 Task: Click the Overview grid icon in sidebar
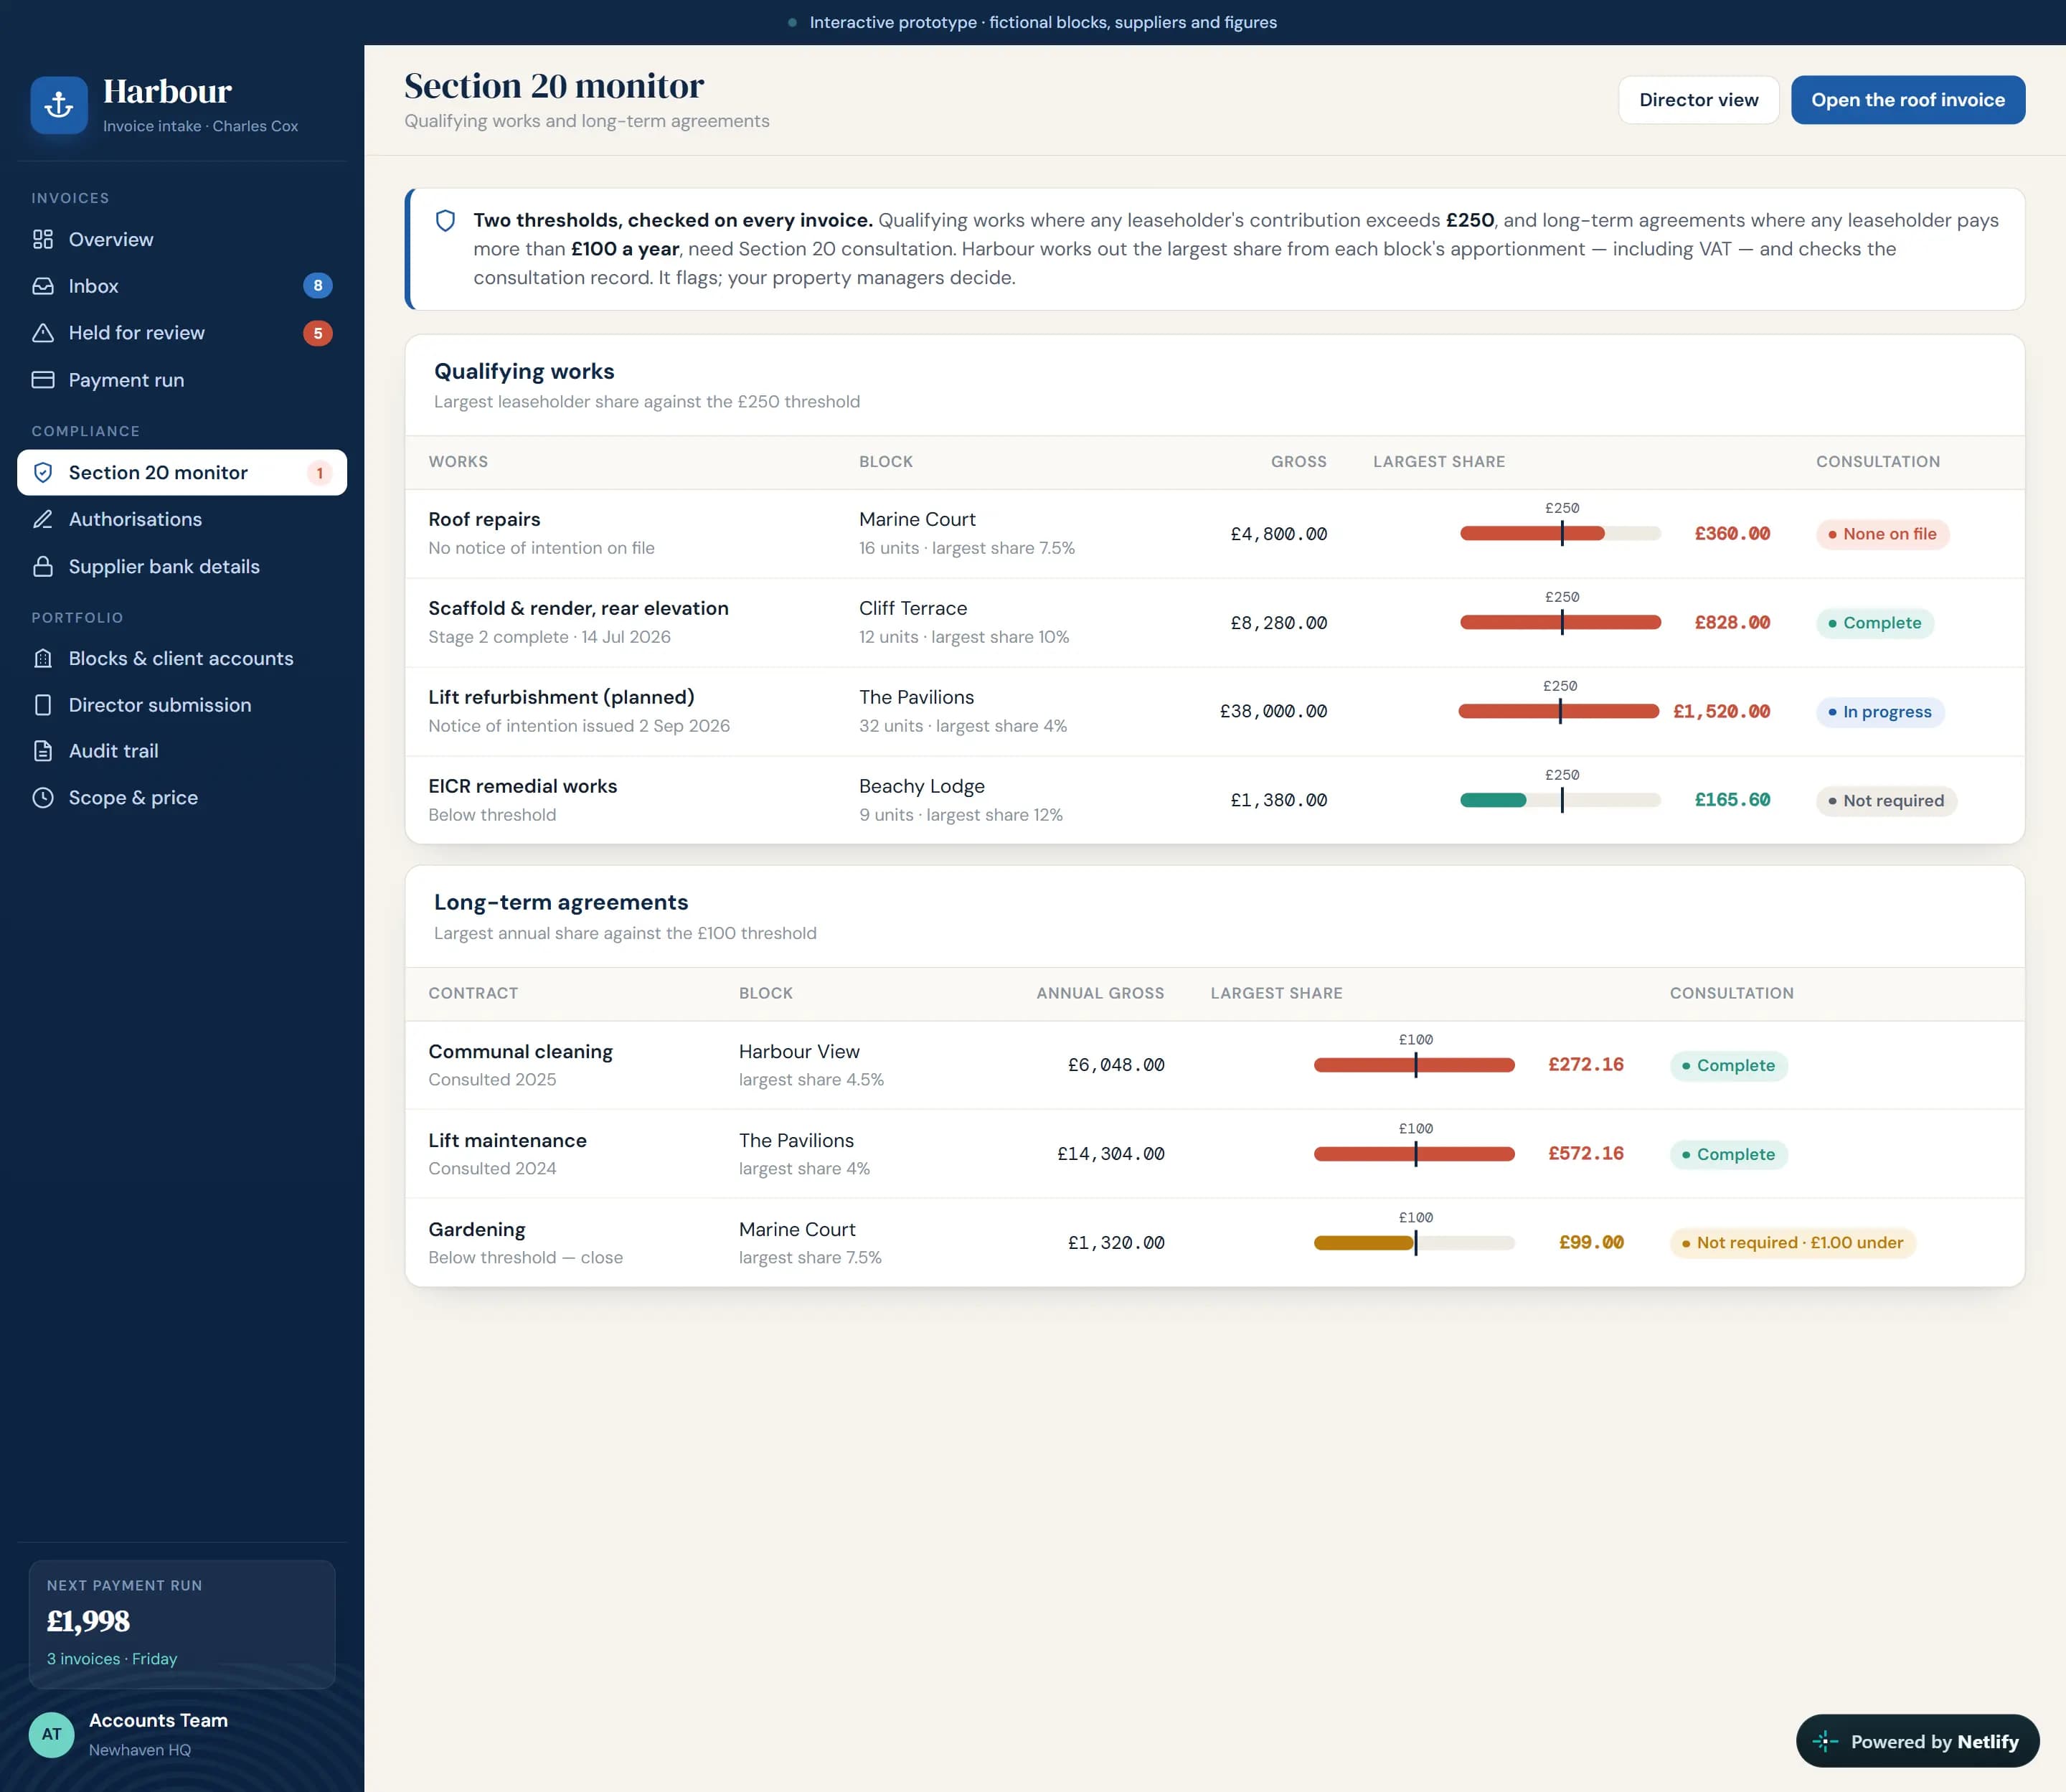click(x=43, y=239)
